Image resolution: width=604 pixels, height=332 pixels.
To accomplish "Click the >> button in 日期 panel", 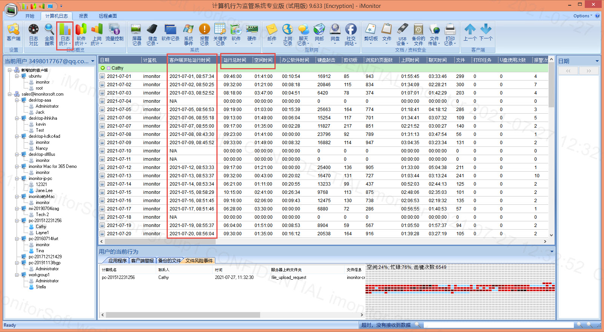I will pos(588,71).
